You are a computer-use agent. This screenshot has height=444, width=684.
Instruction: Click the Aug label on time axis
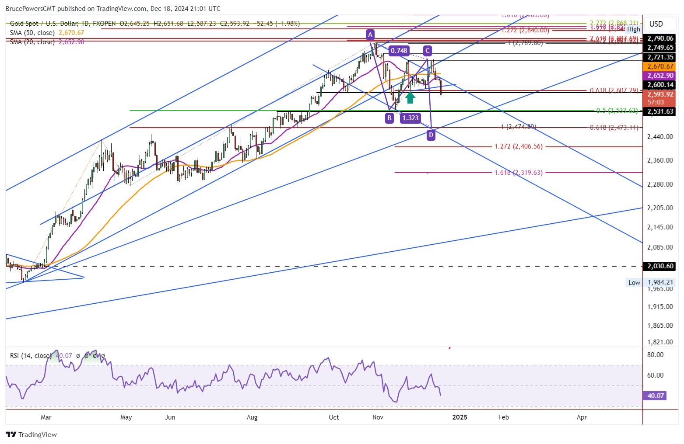pos(252,417)
